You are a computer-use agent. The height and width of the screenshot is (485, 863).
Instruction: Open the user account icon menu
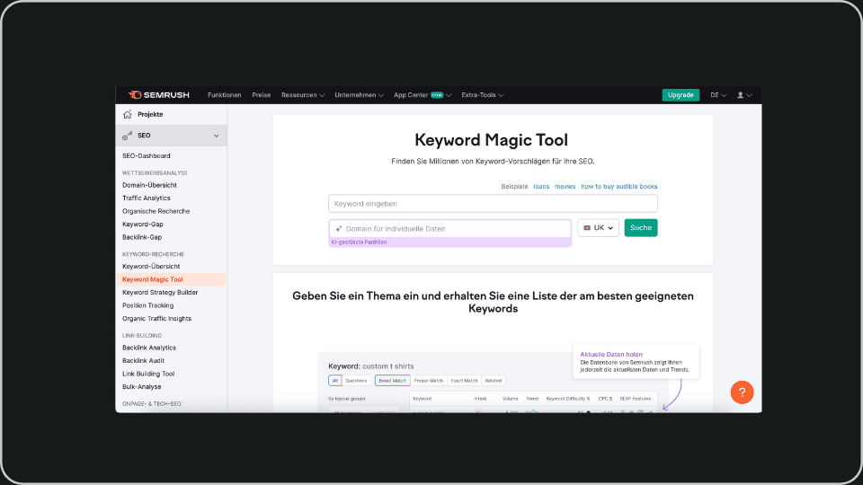[x=744, y=95]
